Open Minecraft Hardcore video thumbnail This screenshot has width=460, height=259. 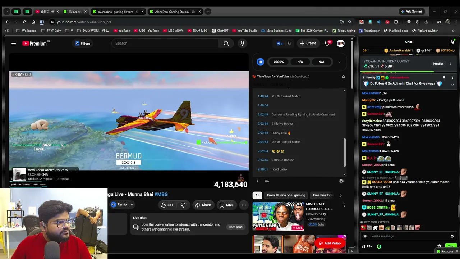point(279,216)
